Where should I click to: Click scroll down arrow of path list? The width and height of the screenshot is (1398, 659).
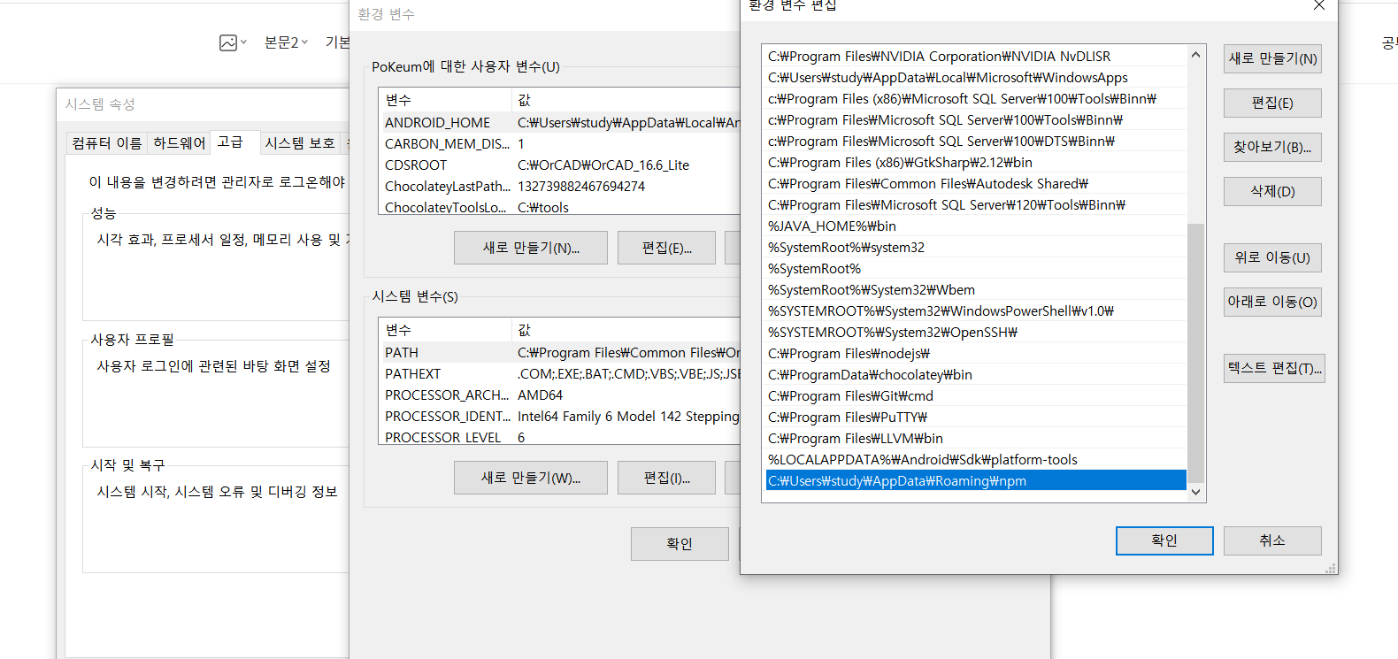click(1196, 493)
